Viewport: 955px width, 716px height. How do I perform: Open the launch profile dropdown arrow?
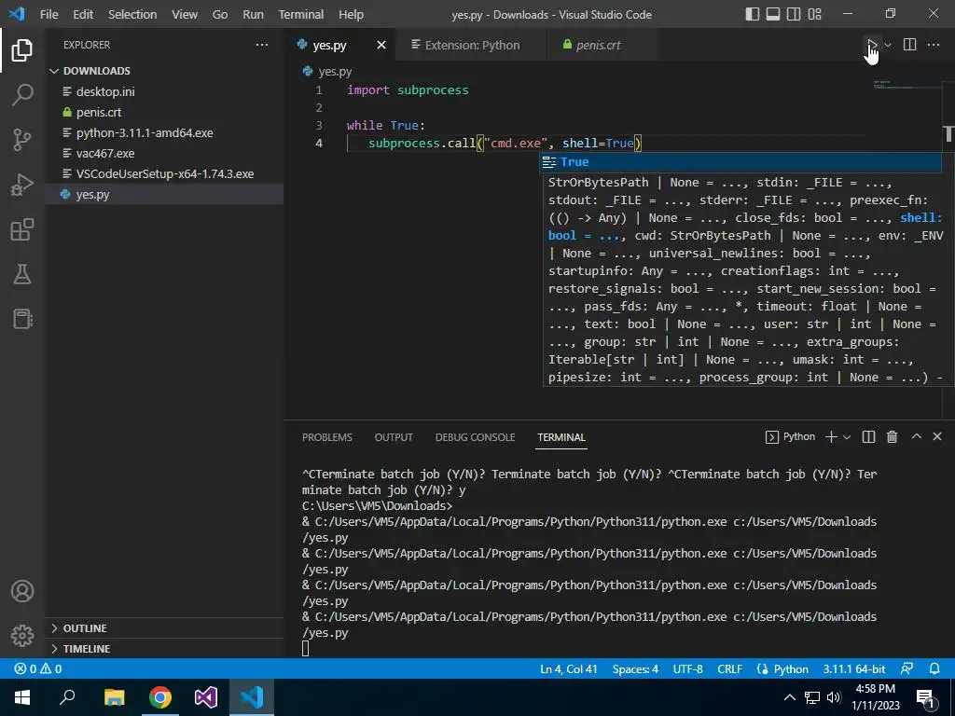tap(847, 436)
